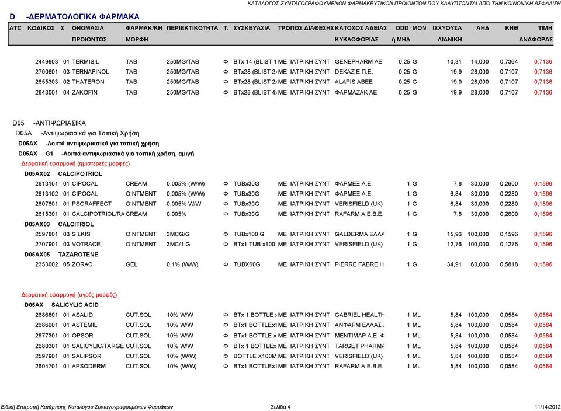The height and width of the screenshot is (411, 561).
Task: Click the D05AX02 CALCIPOTRIOL group heading
Action: point(63,174)
